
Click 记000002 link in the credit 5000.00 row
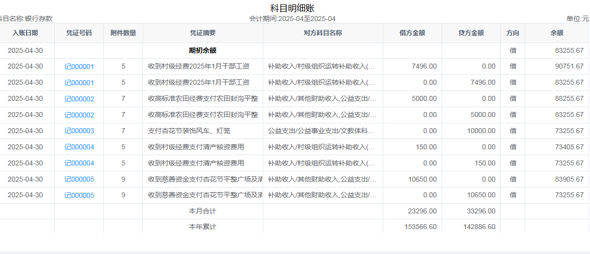click(79, 115)
